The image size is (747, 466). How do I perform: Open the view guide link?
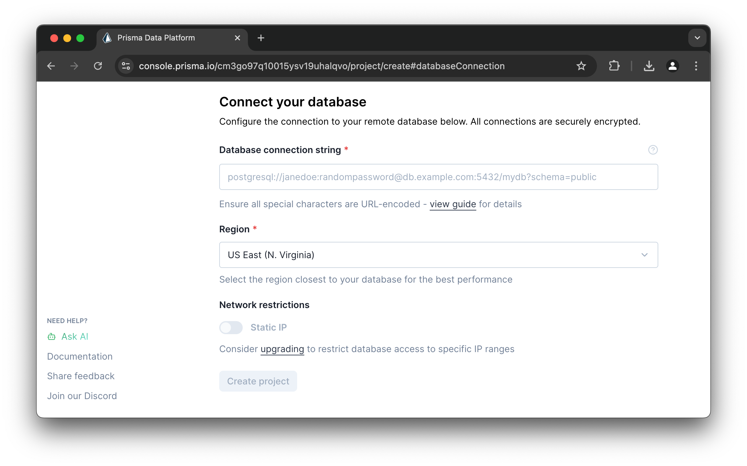pyautogui.click(x=453, y=204)
